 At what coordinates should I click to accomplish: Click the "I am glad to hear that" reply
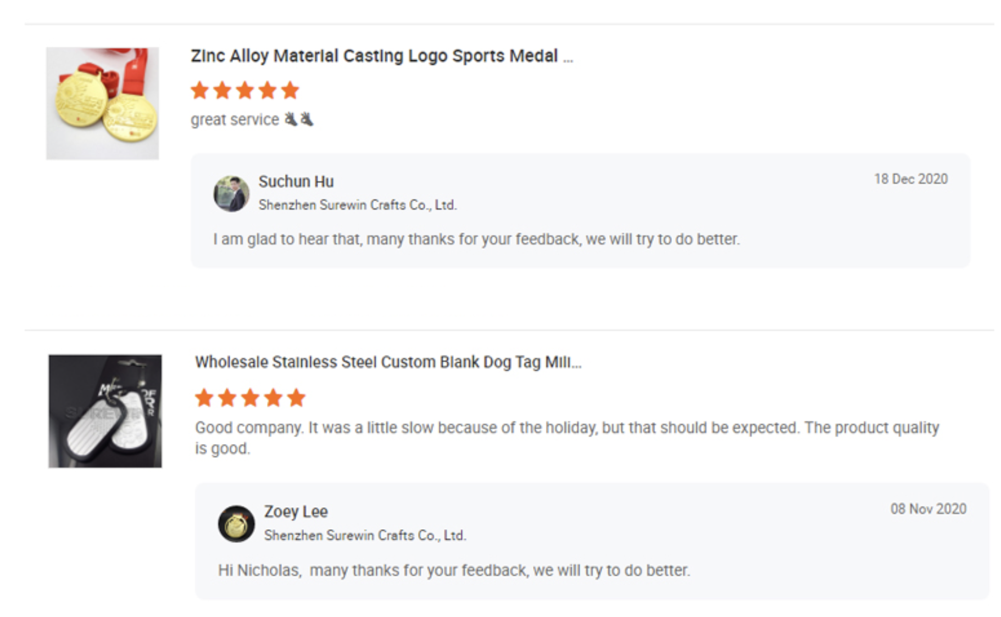[476, 239]
